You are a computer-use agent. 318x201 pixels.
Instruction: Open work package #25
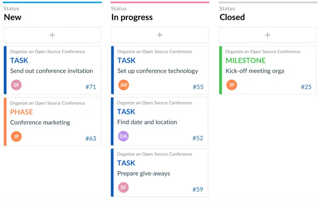point(306,87)
